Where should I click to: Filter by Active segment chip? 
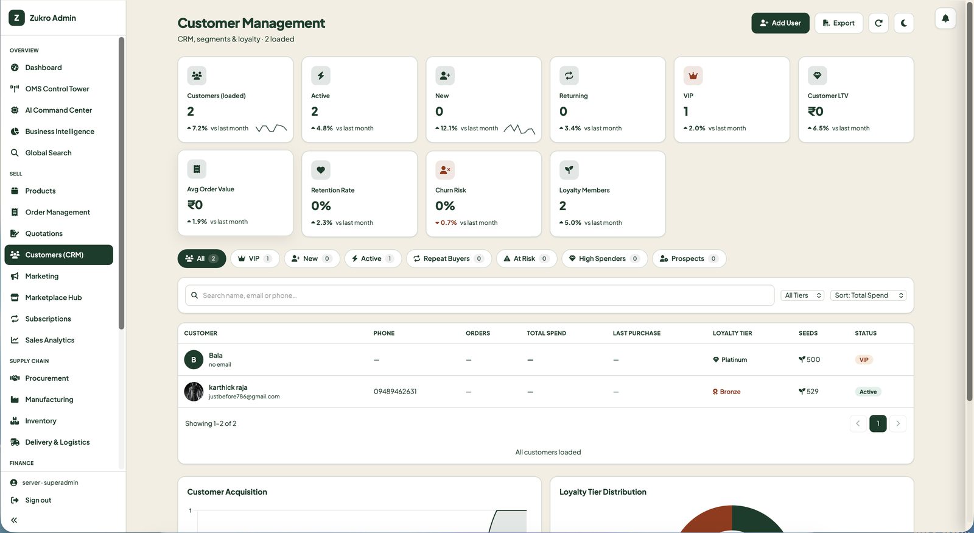[x=373, y=259]
